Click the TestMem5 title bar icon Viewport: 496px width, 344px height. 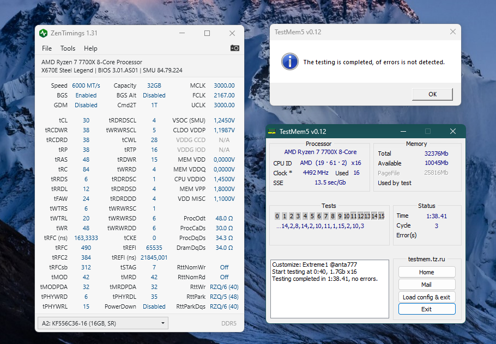[272, 131]
